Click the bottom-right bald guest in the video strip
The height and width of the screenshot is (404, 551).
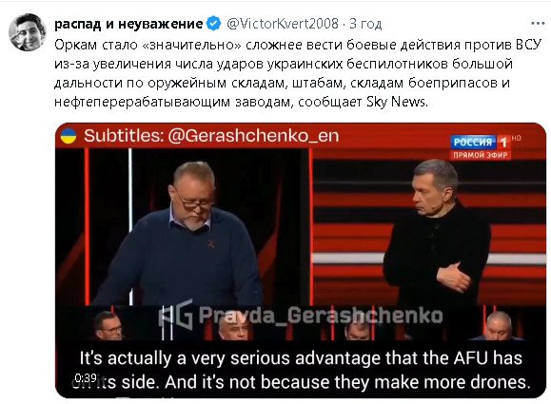coord(500,326)
